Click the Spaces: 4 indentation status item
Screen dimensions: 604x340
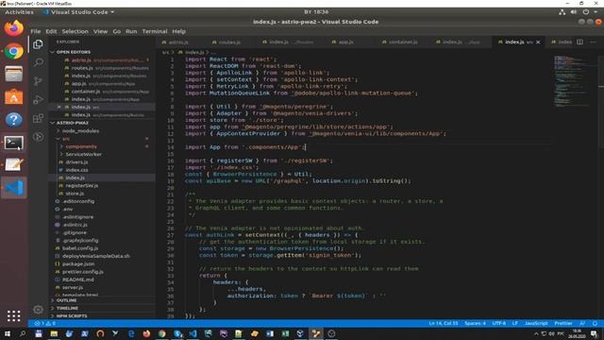click(475, 323)
